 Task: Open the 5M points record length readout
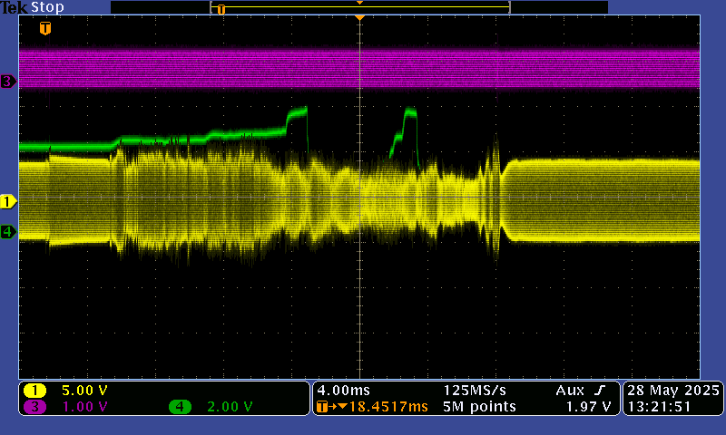coord(479,407)
